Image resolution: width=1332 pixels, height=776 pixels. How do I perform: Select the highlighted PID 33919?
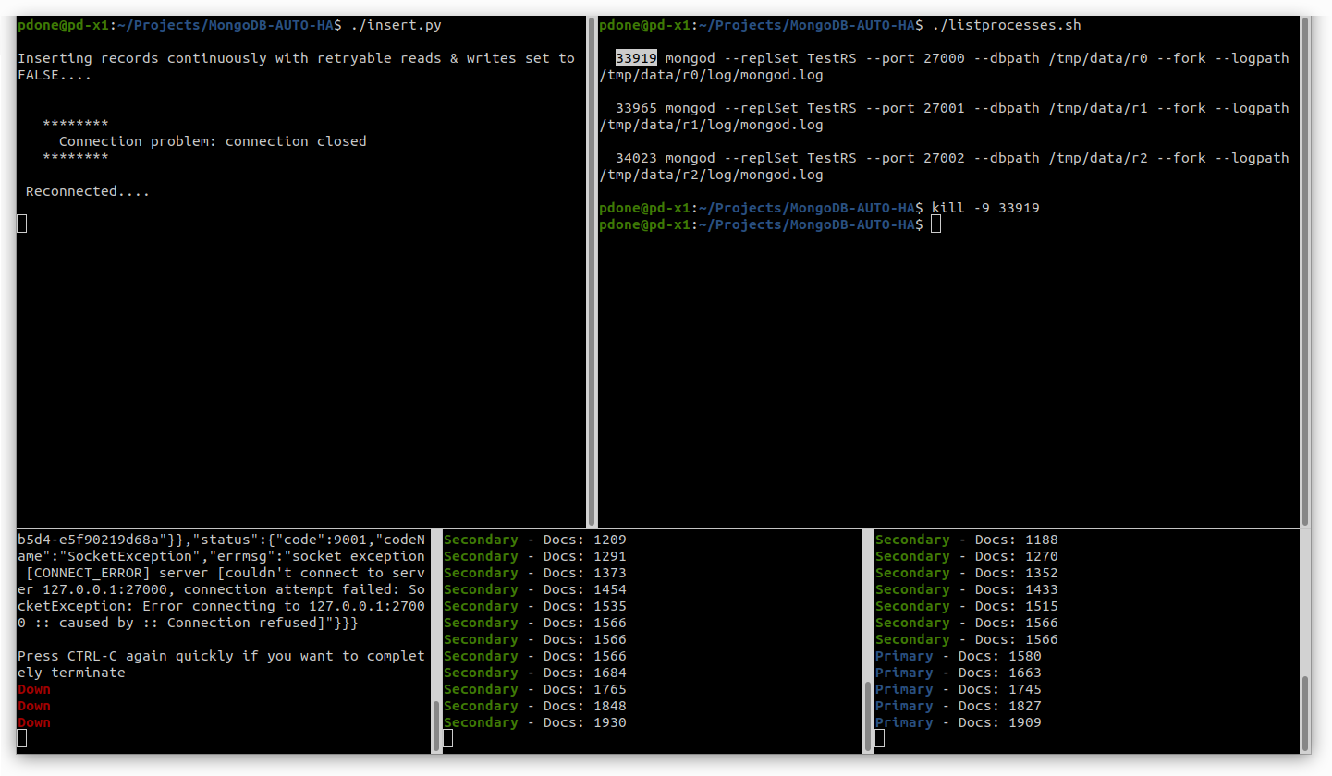click(x=636, y=58)
